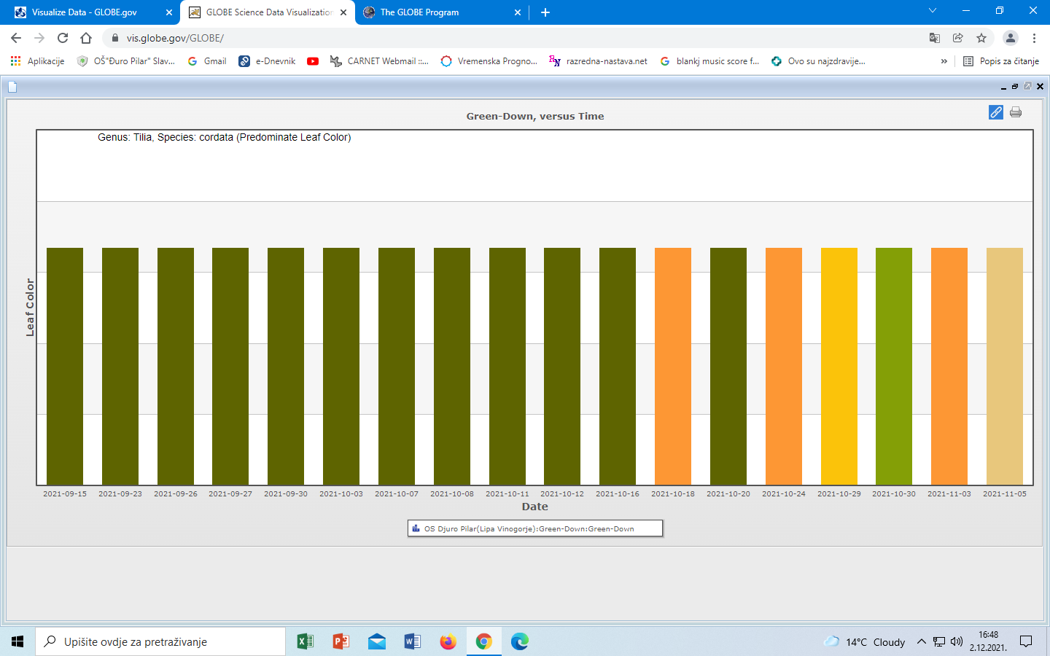Toggle OS Djuro Pilar legend series
The image size is (1050, 656).
[x=535, y=528]
